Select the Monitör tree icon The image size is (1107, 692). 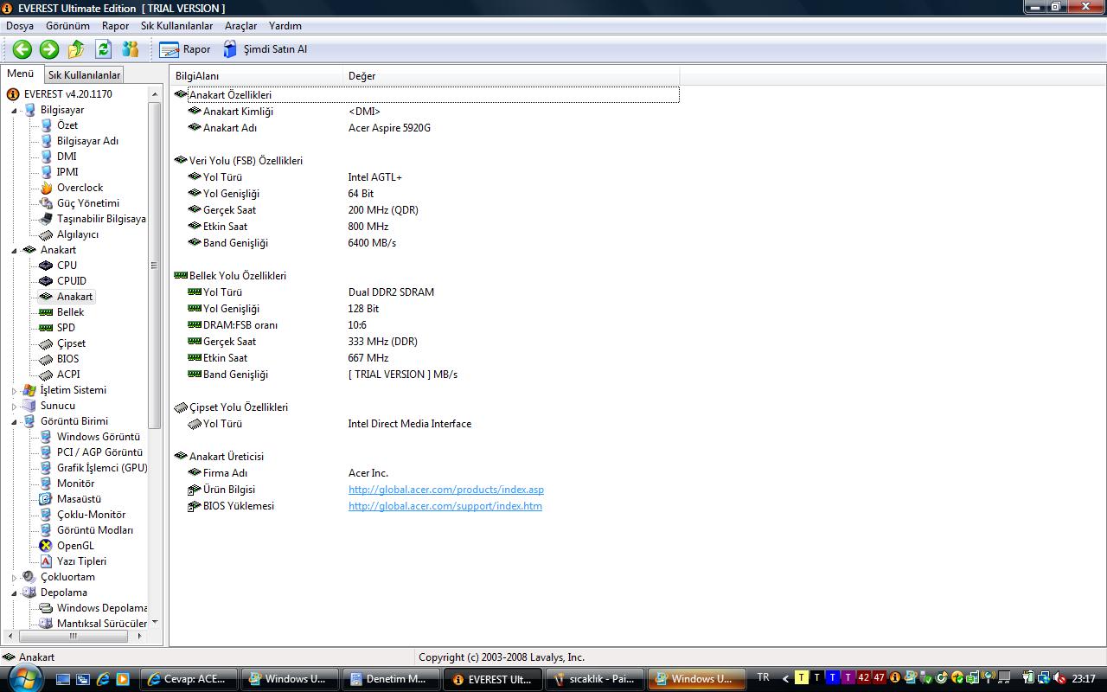click(46, 484)
